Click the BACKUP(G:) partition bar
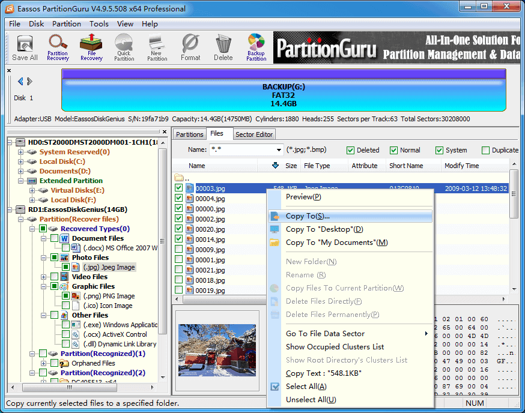 tap(284, 90)
